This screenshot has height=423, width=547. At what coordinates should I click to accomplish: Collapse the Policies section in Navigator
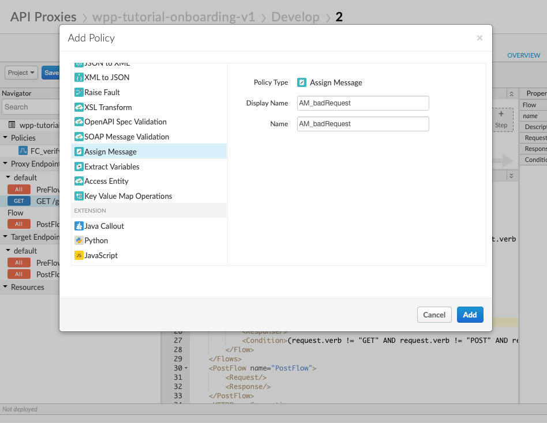tap(5, 138)
